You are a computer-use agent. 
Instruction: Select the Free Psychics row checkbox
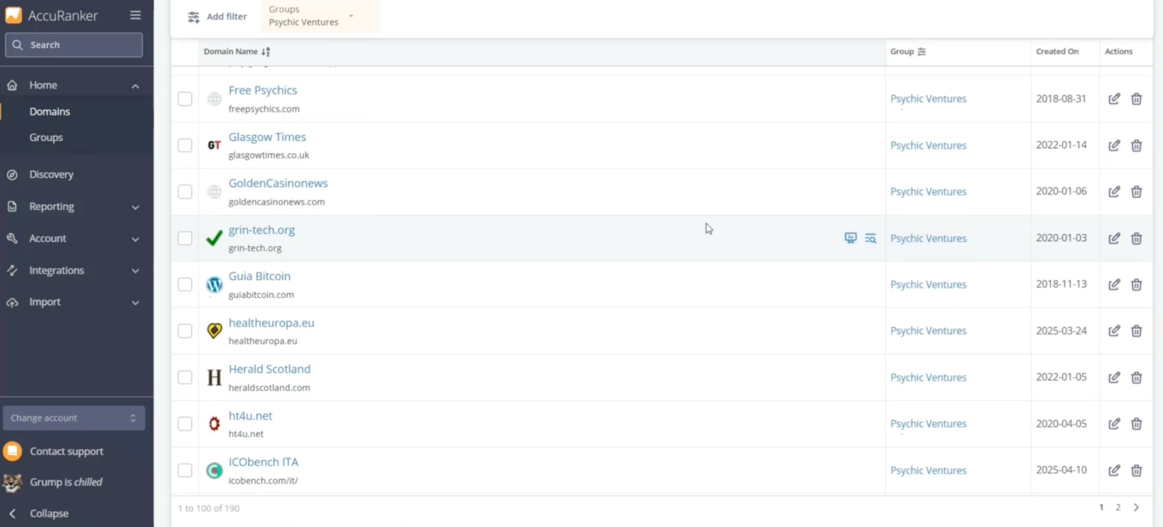point(185,99)
